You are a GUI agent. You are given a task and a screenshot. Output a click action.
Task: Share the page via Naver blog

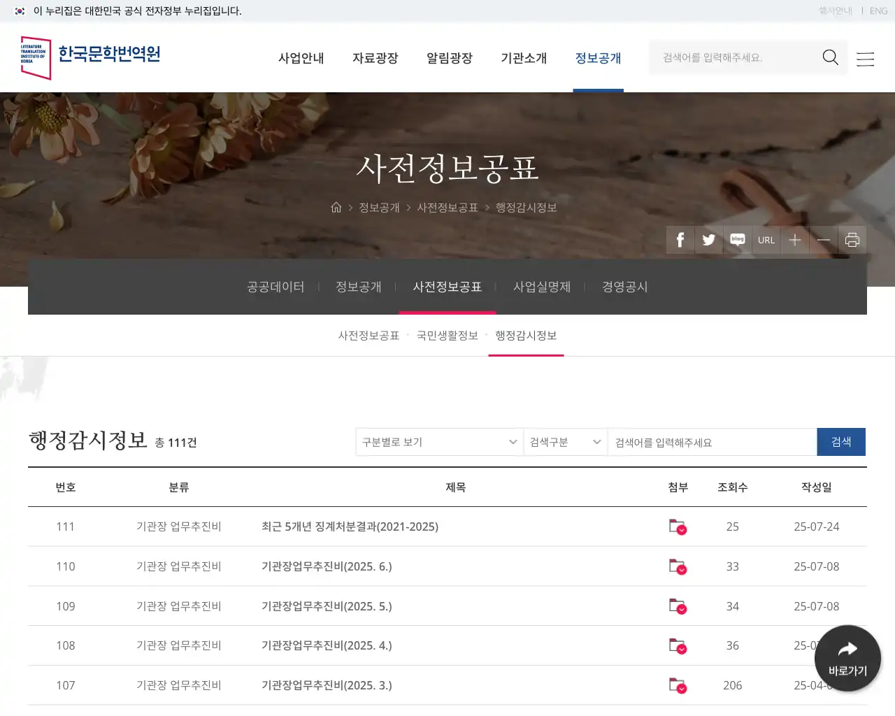[x=737, y=240]
